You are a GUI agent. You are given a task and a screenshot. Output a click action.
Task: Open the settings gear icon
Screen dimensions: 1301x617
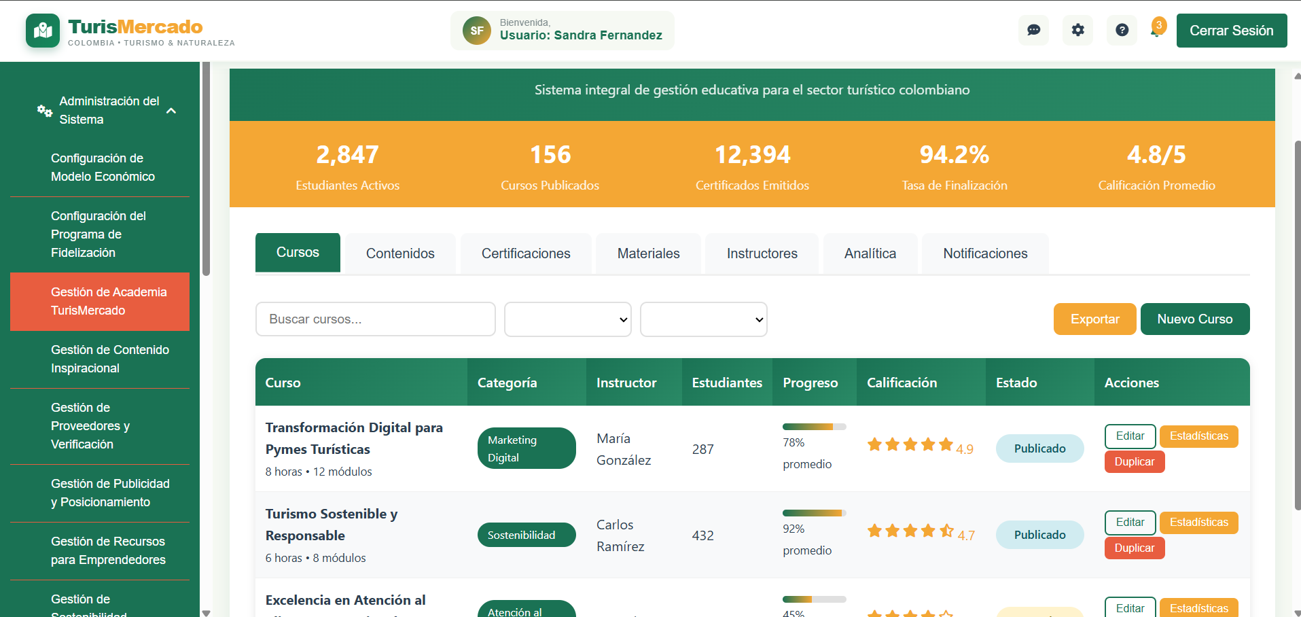point(1077,30)
